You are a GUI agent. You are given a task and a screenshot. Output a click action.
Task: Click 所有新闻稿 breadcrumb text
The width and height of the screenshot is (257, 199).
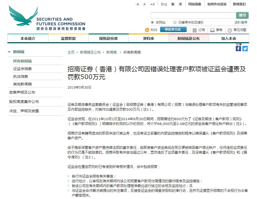tap(132, 53)
